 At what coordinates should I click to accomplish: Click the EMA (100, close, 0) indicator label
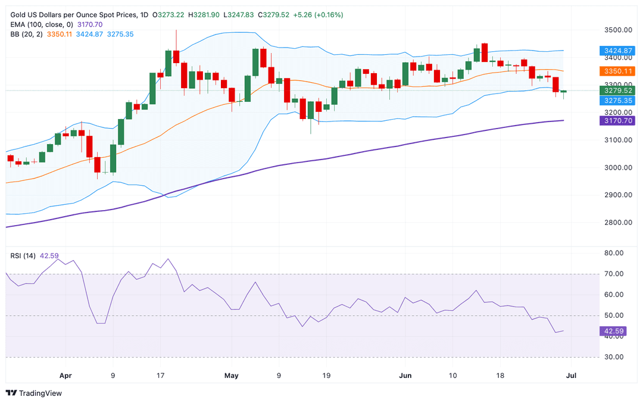42,24
